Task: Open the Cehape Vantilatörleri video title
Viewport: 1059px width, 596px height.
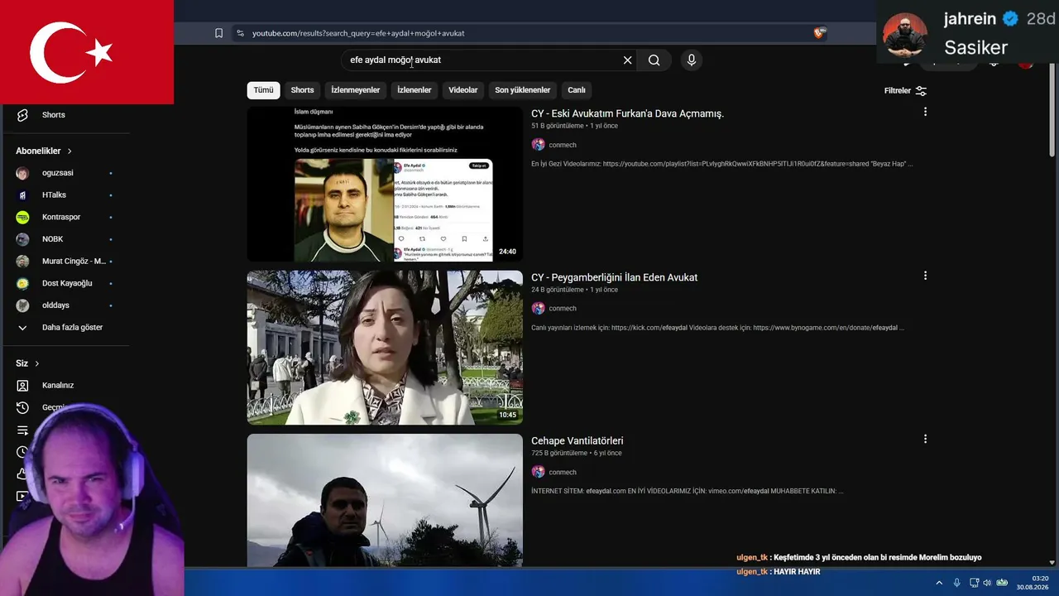Action: [577, 441]
